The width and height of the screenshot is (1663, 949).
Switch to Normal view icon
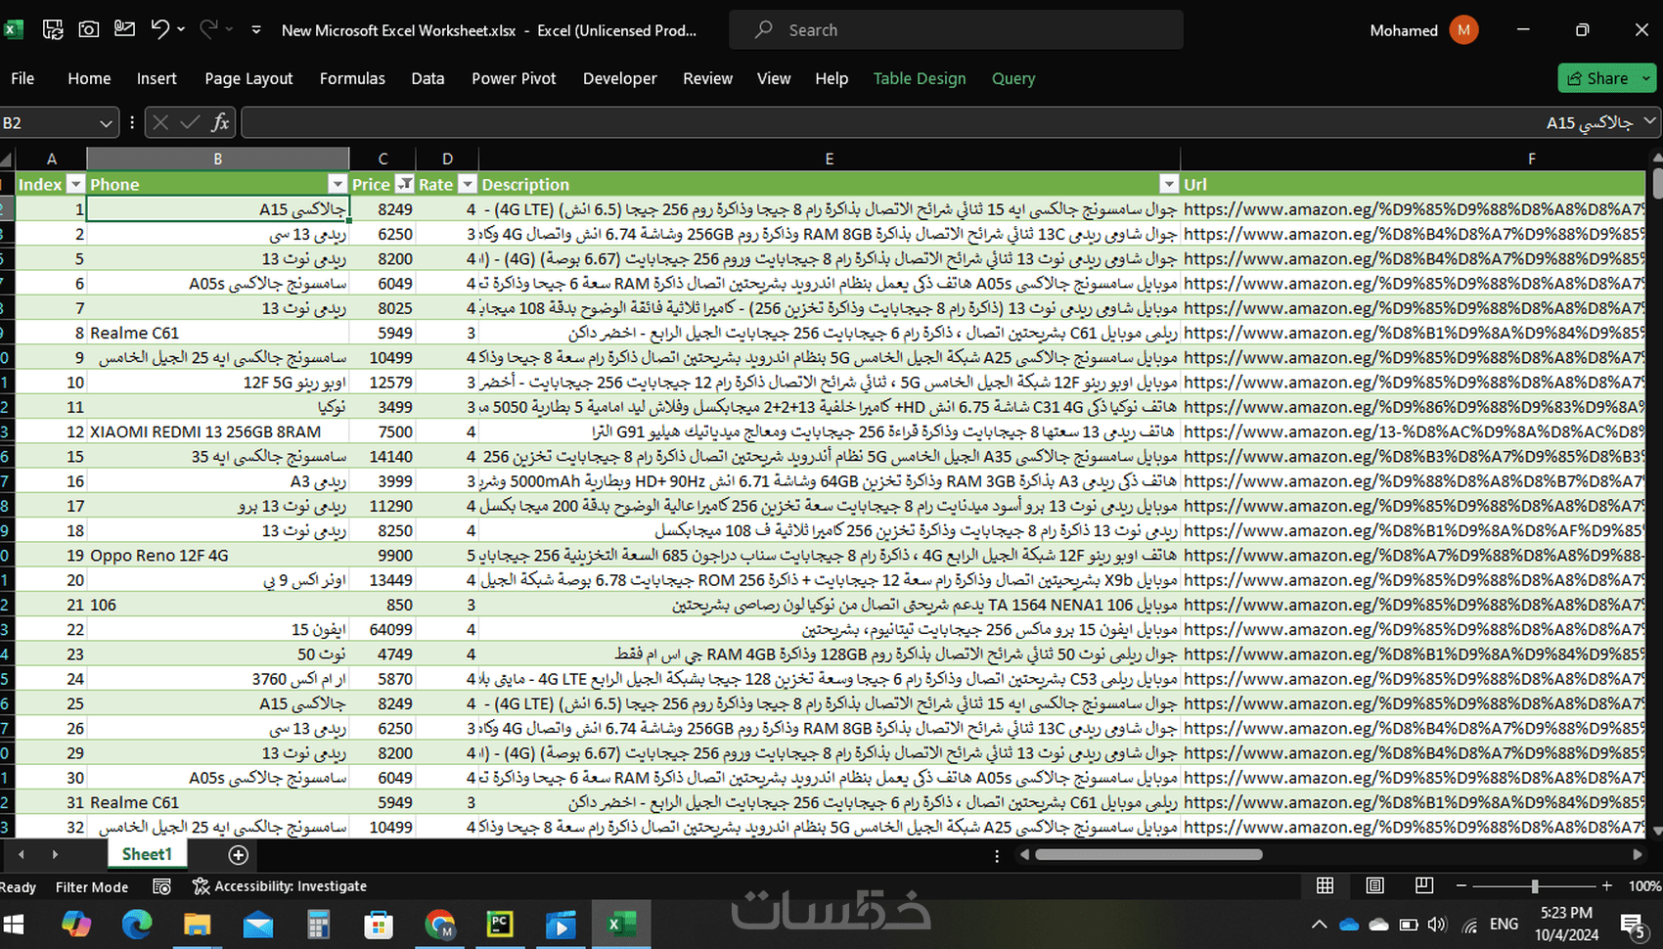1325,885
